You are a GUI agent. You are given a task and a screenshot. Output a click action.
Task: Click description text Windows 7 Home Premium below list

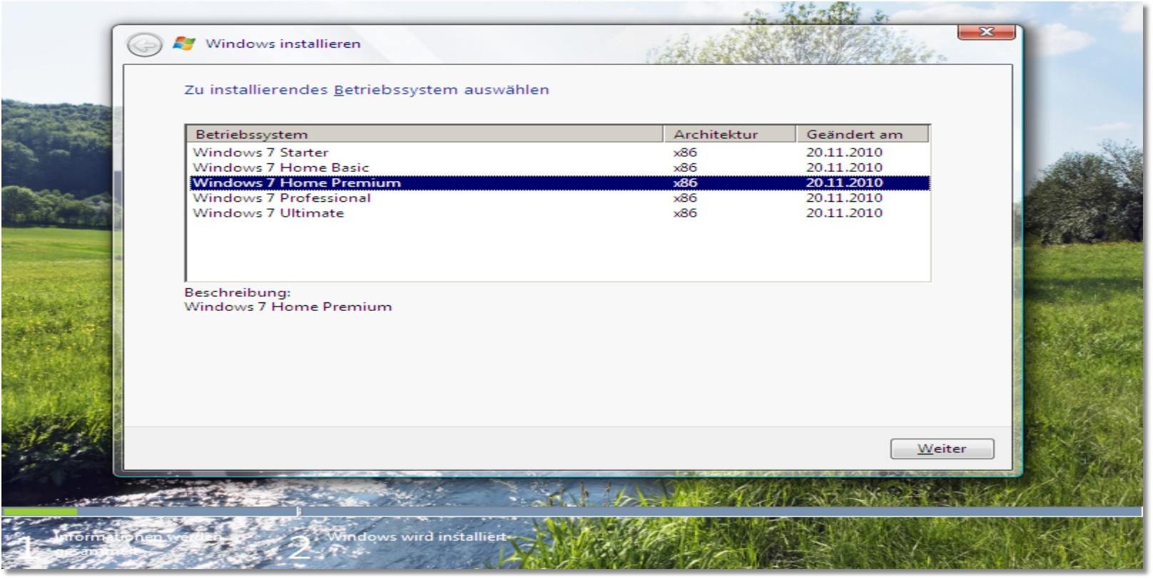(288, 307)
